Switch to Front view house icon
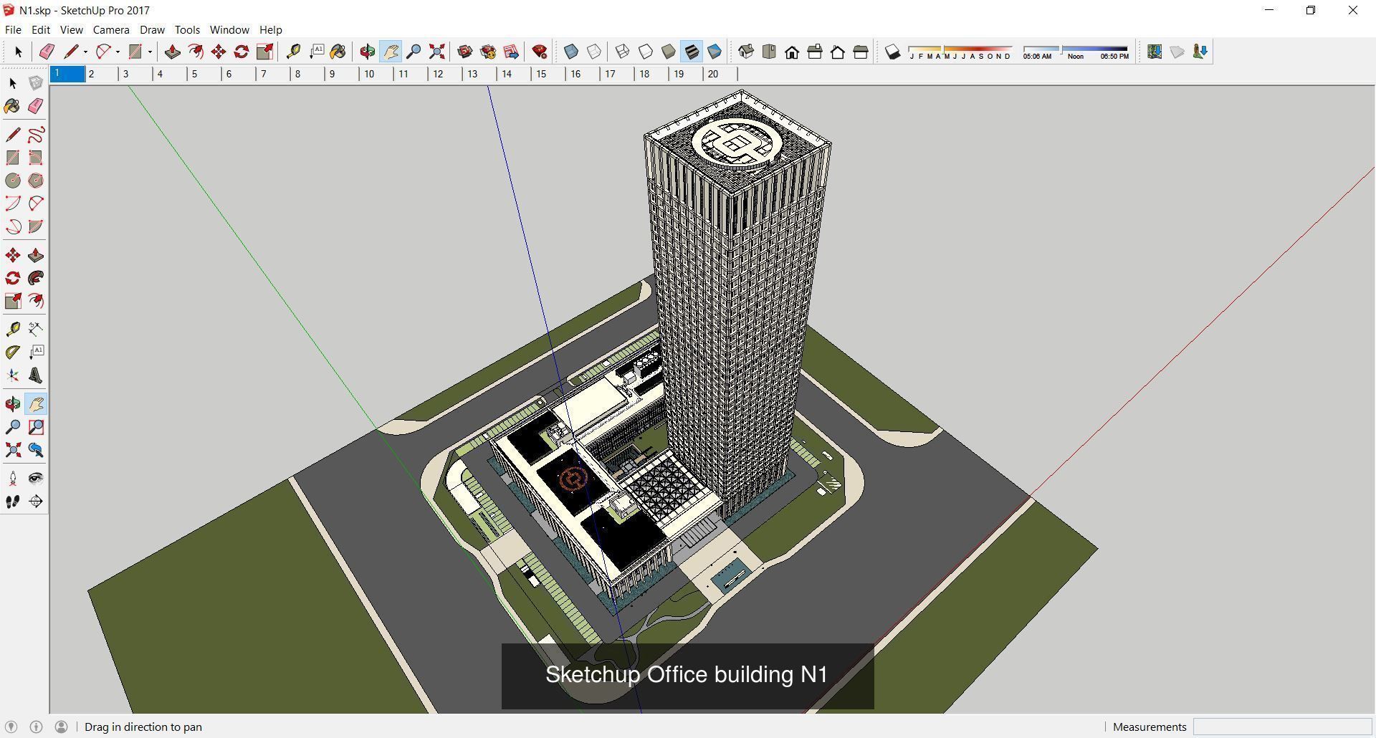 (792, 52)
